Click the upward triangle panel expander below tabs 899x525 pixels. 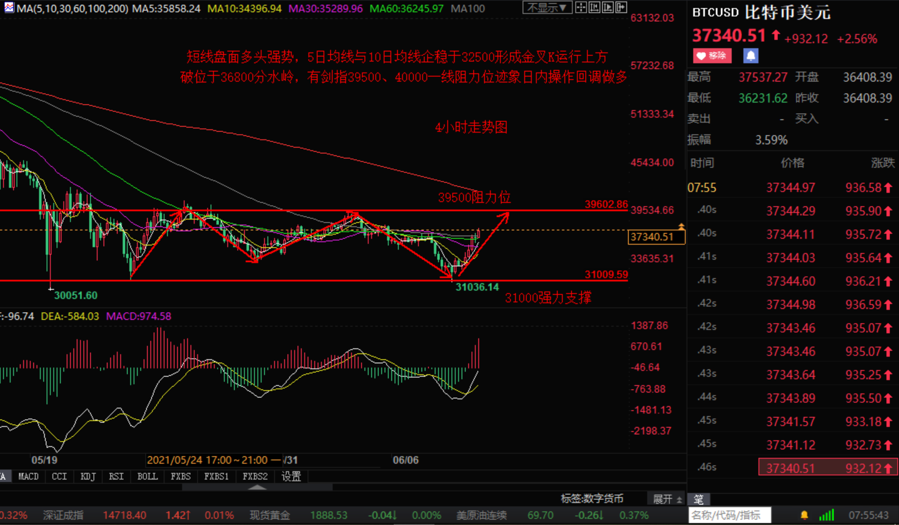(x=257, y=487)
